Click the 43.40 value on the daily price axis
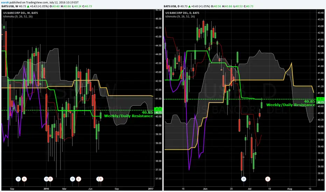Viewport: 326px width, 192px height. (x=321, y=13)
